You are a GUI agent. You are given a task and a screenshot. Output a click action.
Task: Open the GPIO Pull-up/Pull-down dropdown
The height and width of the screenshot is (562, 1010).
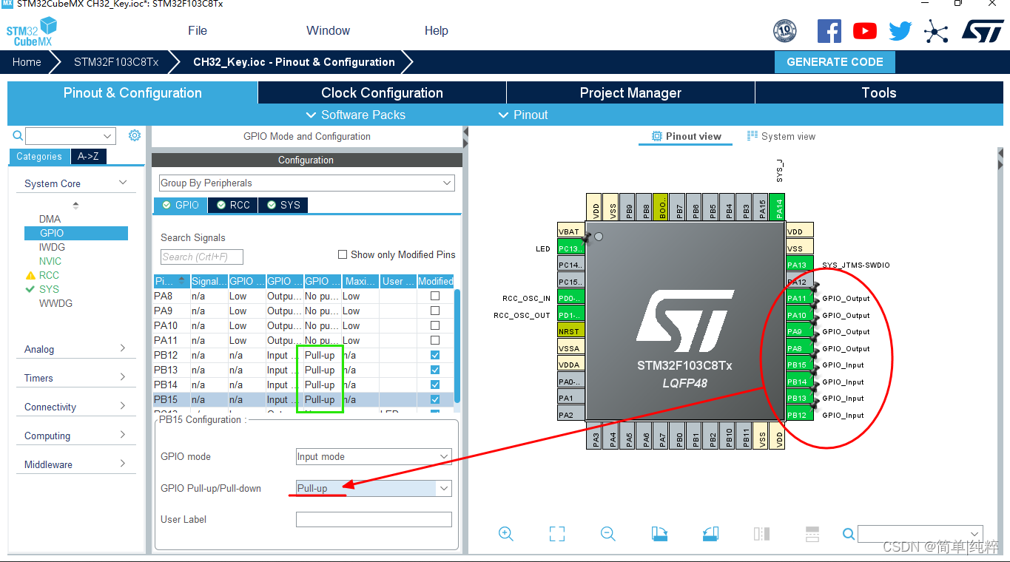374,488
